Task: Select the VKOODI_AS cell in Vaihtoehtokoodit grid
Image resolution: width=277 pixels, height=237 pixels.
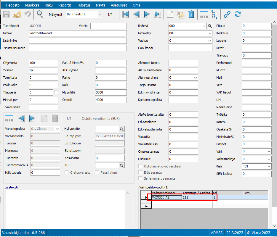Action: tap(166, 197)
